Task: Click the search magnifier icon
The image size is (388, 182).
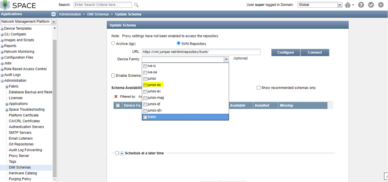Action: (x=136, y=5)
